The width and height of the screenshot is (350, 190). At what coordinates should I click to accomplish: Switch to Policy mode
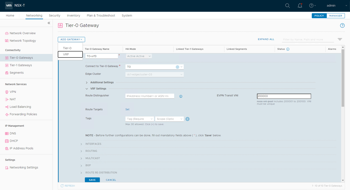point(319,16)
